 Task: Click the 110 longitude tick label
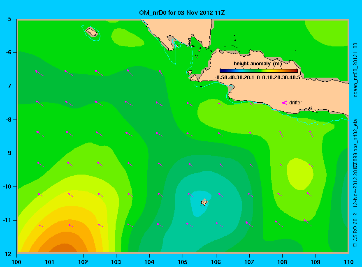[x=349, y=262]
